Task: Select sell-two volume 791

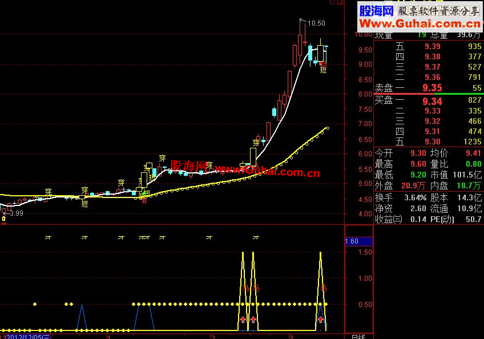Action: pos(475,77)
